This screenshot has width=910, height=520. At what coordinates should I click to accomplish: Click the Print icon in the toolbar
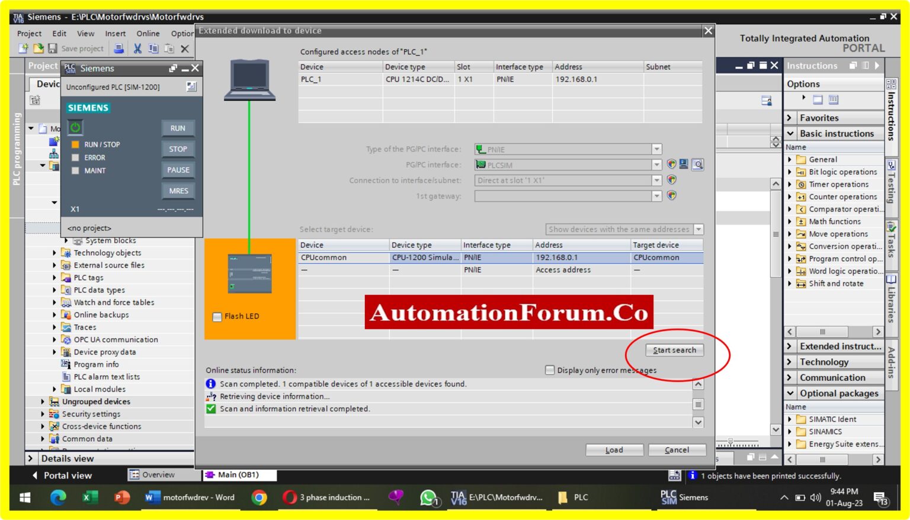pyautogui.click(x=118, y=48)
